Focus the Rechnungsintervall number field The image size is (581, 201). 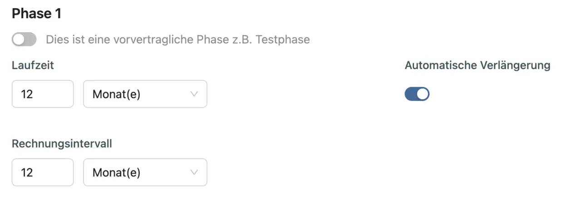click(43, 172)
